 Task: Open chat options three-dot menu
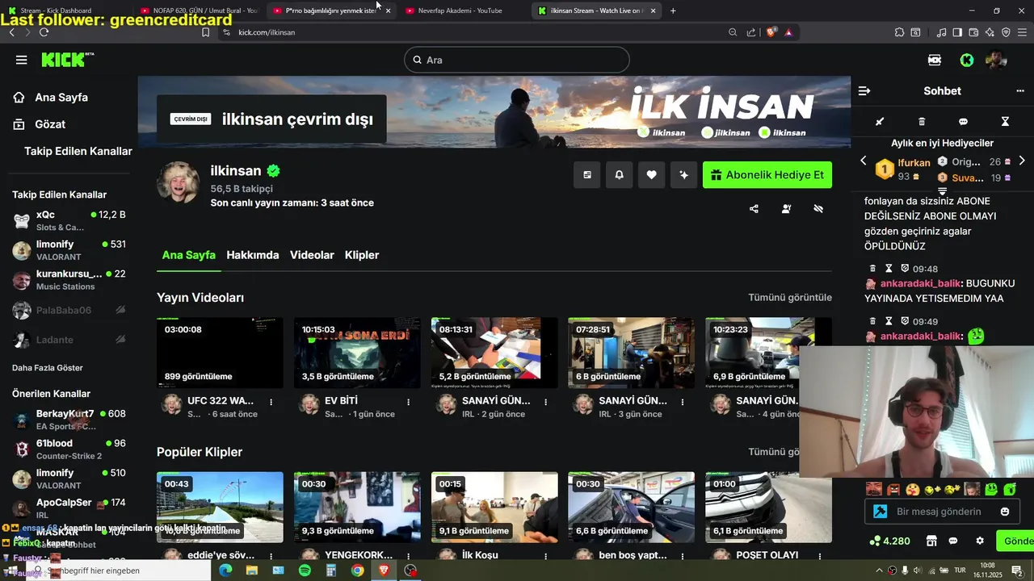1020,91
